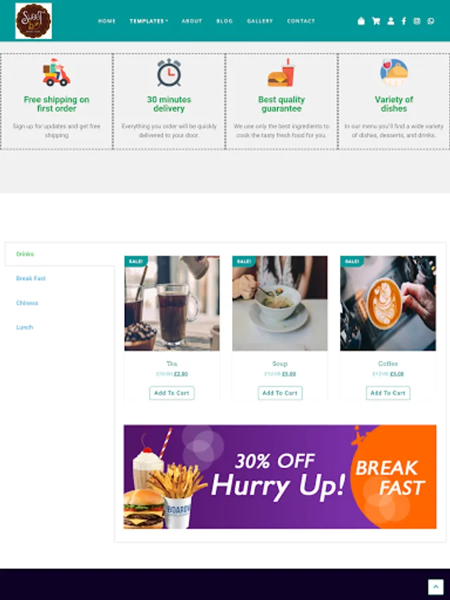Expand the Templates dropdown menu
The image size is (450, 600).
click(149, 21)
